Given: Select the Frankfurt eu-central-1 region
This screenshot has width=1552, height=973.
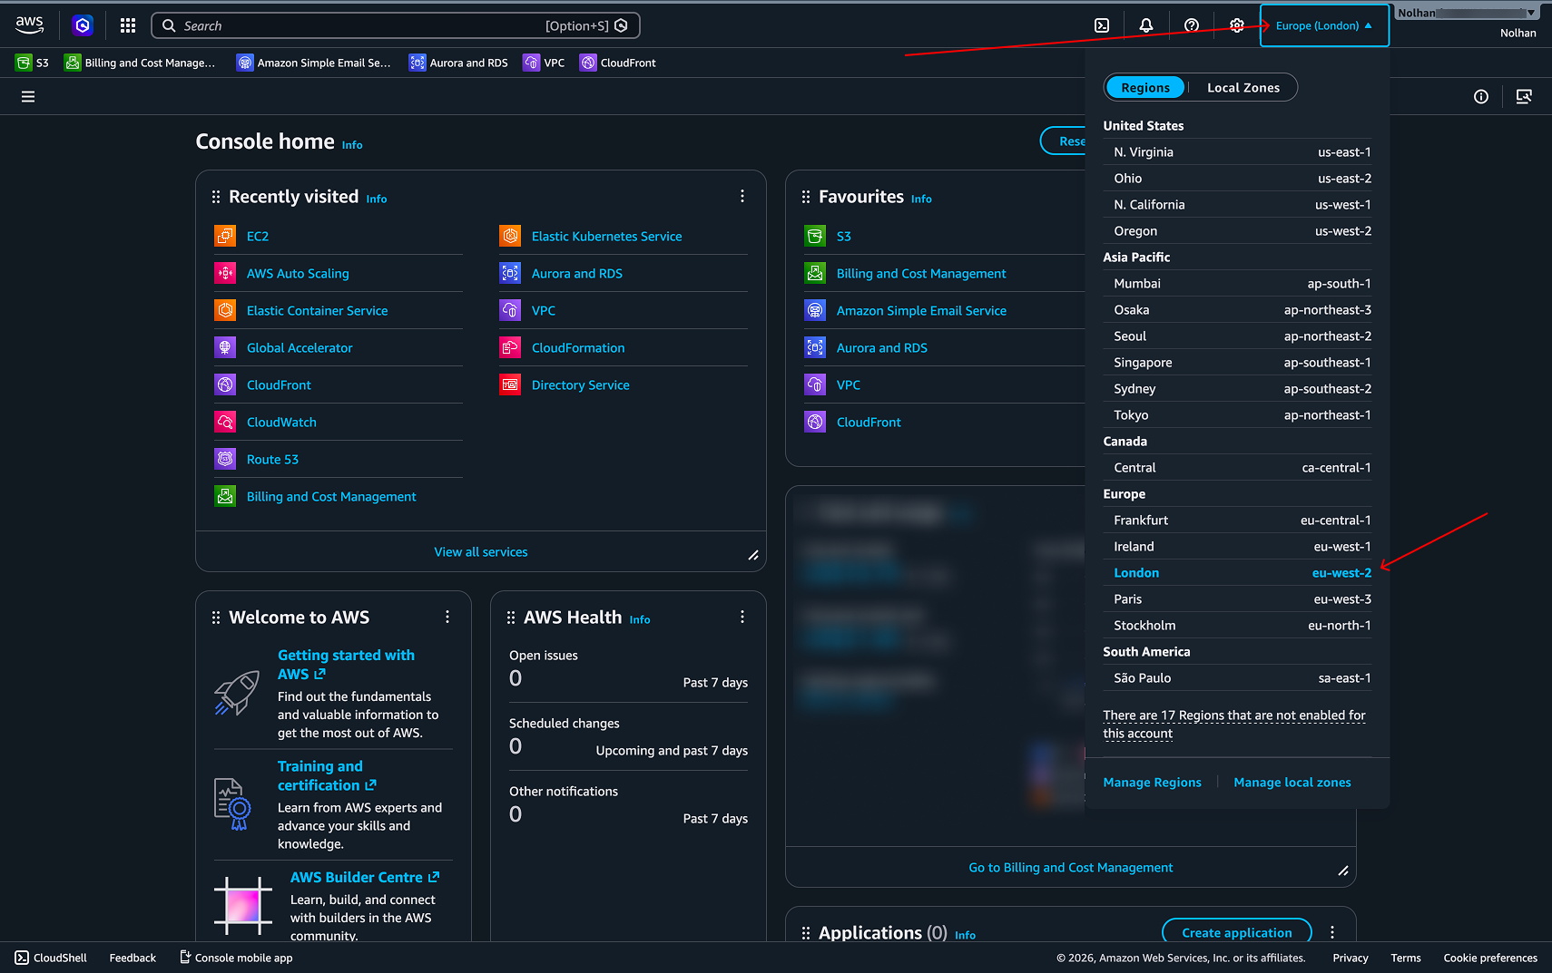Looking at the screenshot, I should tap(1243, 520).
